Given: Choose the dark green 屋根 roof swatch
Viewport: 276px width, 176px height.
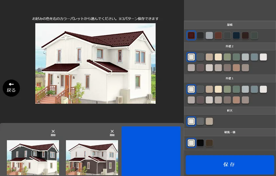Looking at the screenshot, I should tap(254, 36).
